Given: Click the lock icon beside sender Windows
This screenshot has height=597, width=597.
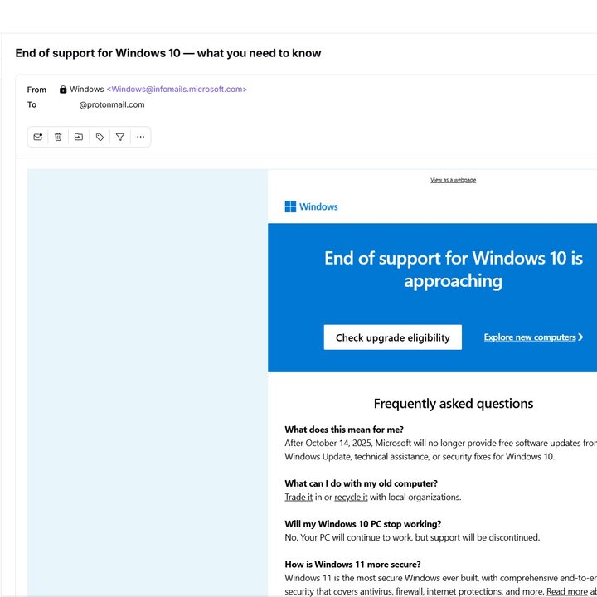Looking at the screenshot, I should click(x=63, y=90).
